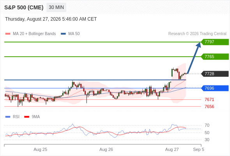Toggle the RSI legend entry
The width and height of the screenshot is (230, 156).
point(12,117)
